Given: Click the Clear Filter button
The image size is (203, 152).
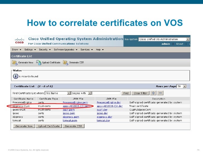Looking at the screenshot, I should pos(141,93).
